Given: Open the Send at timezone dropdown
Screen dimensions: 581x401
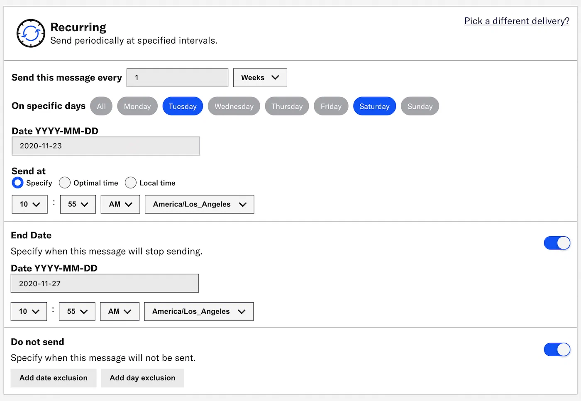Looking at the screenshot, I should [x=199, y=204].
